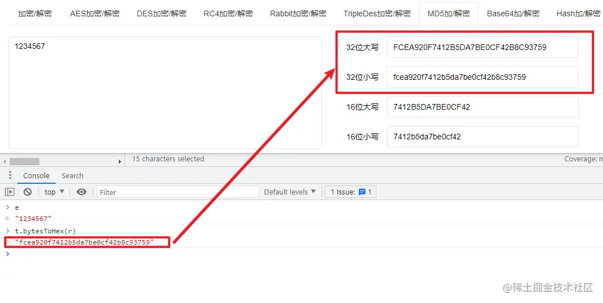Switch to the Base64加/解密 tab

pyautogui.click(x=513, y=14)
